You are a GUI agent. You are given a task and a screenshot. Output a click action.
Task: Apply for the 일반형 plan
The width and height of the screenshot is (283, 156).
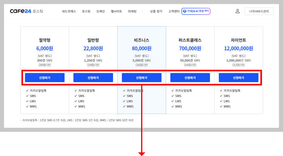(x=93, y=77)
